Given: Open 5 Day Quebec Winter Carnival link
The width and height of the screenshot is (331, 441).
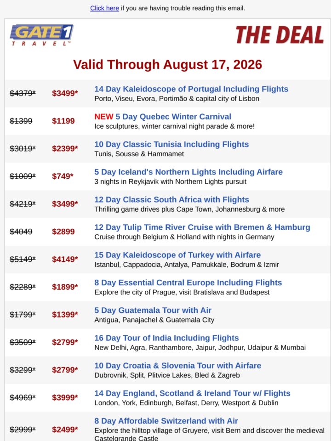Looking at the screenshot, I should point(173,116).
